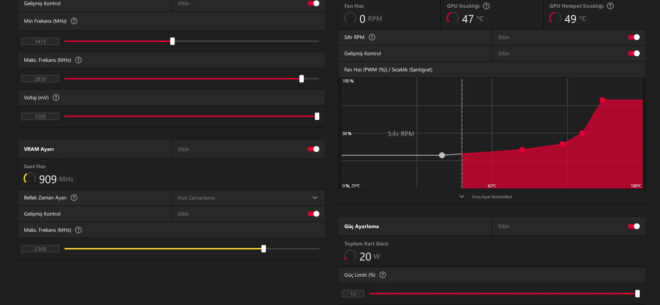This screenshot has width=660, height=305.
Task: Click help icon beside GPU Sıcaklığı
Action: [x=486, y=6]
